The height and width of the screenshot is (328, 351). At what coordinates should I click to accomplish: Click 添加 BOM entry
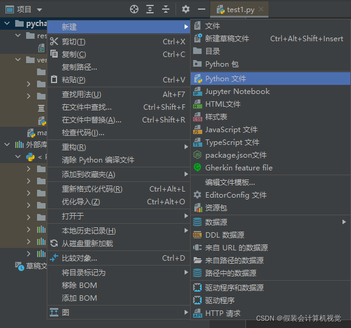coord(118,298)
